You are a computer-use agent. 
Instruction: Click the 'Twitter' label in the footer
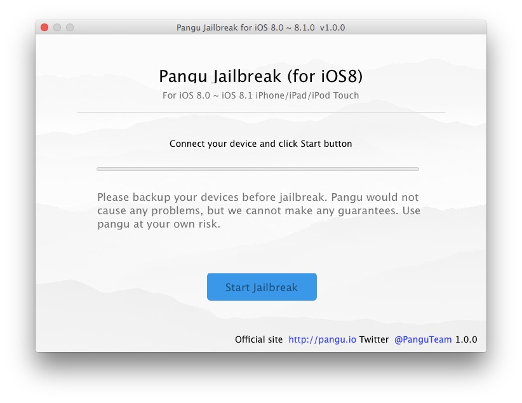374,339
